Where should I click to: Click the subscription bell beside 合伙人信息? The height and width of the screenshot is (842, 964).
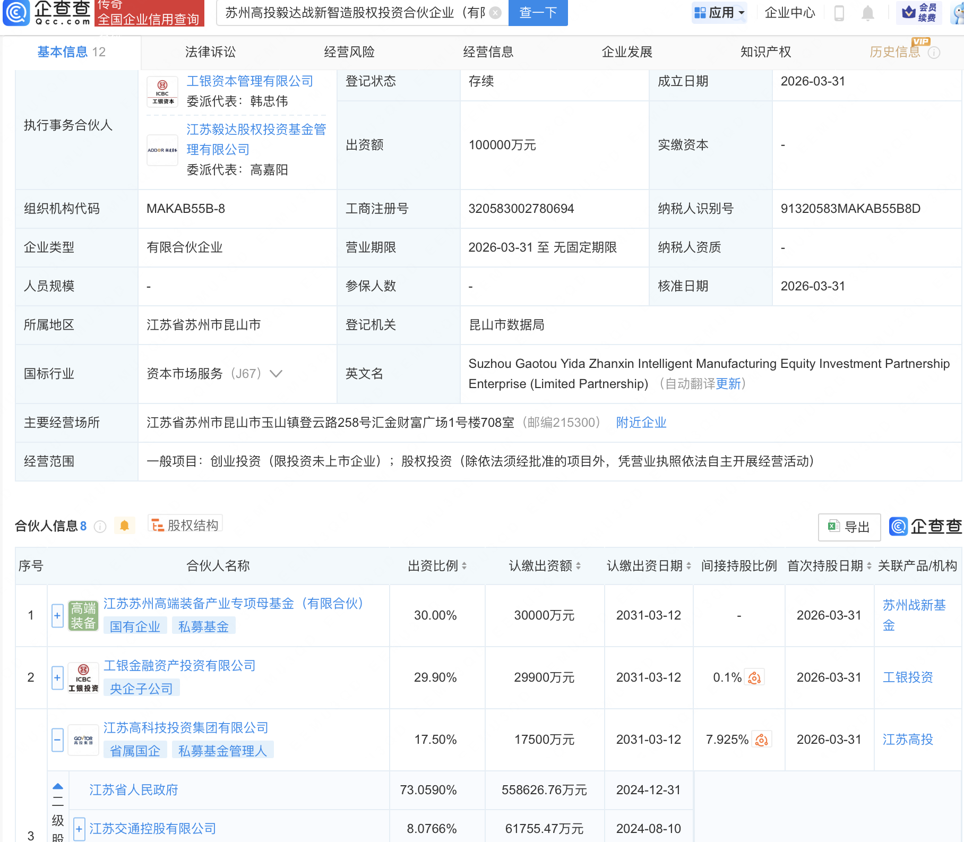click(x=125, y=525)
